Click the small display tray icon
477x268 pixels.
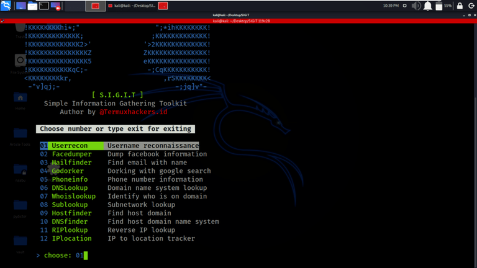click(x=404, y=6)
